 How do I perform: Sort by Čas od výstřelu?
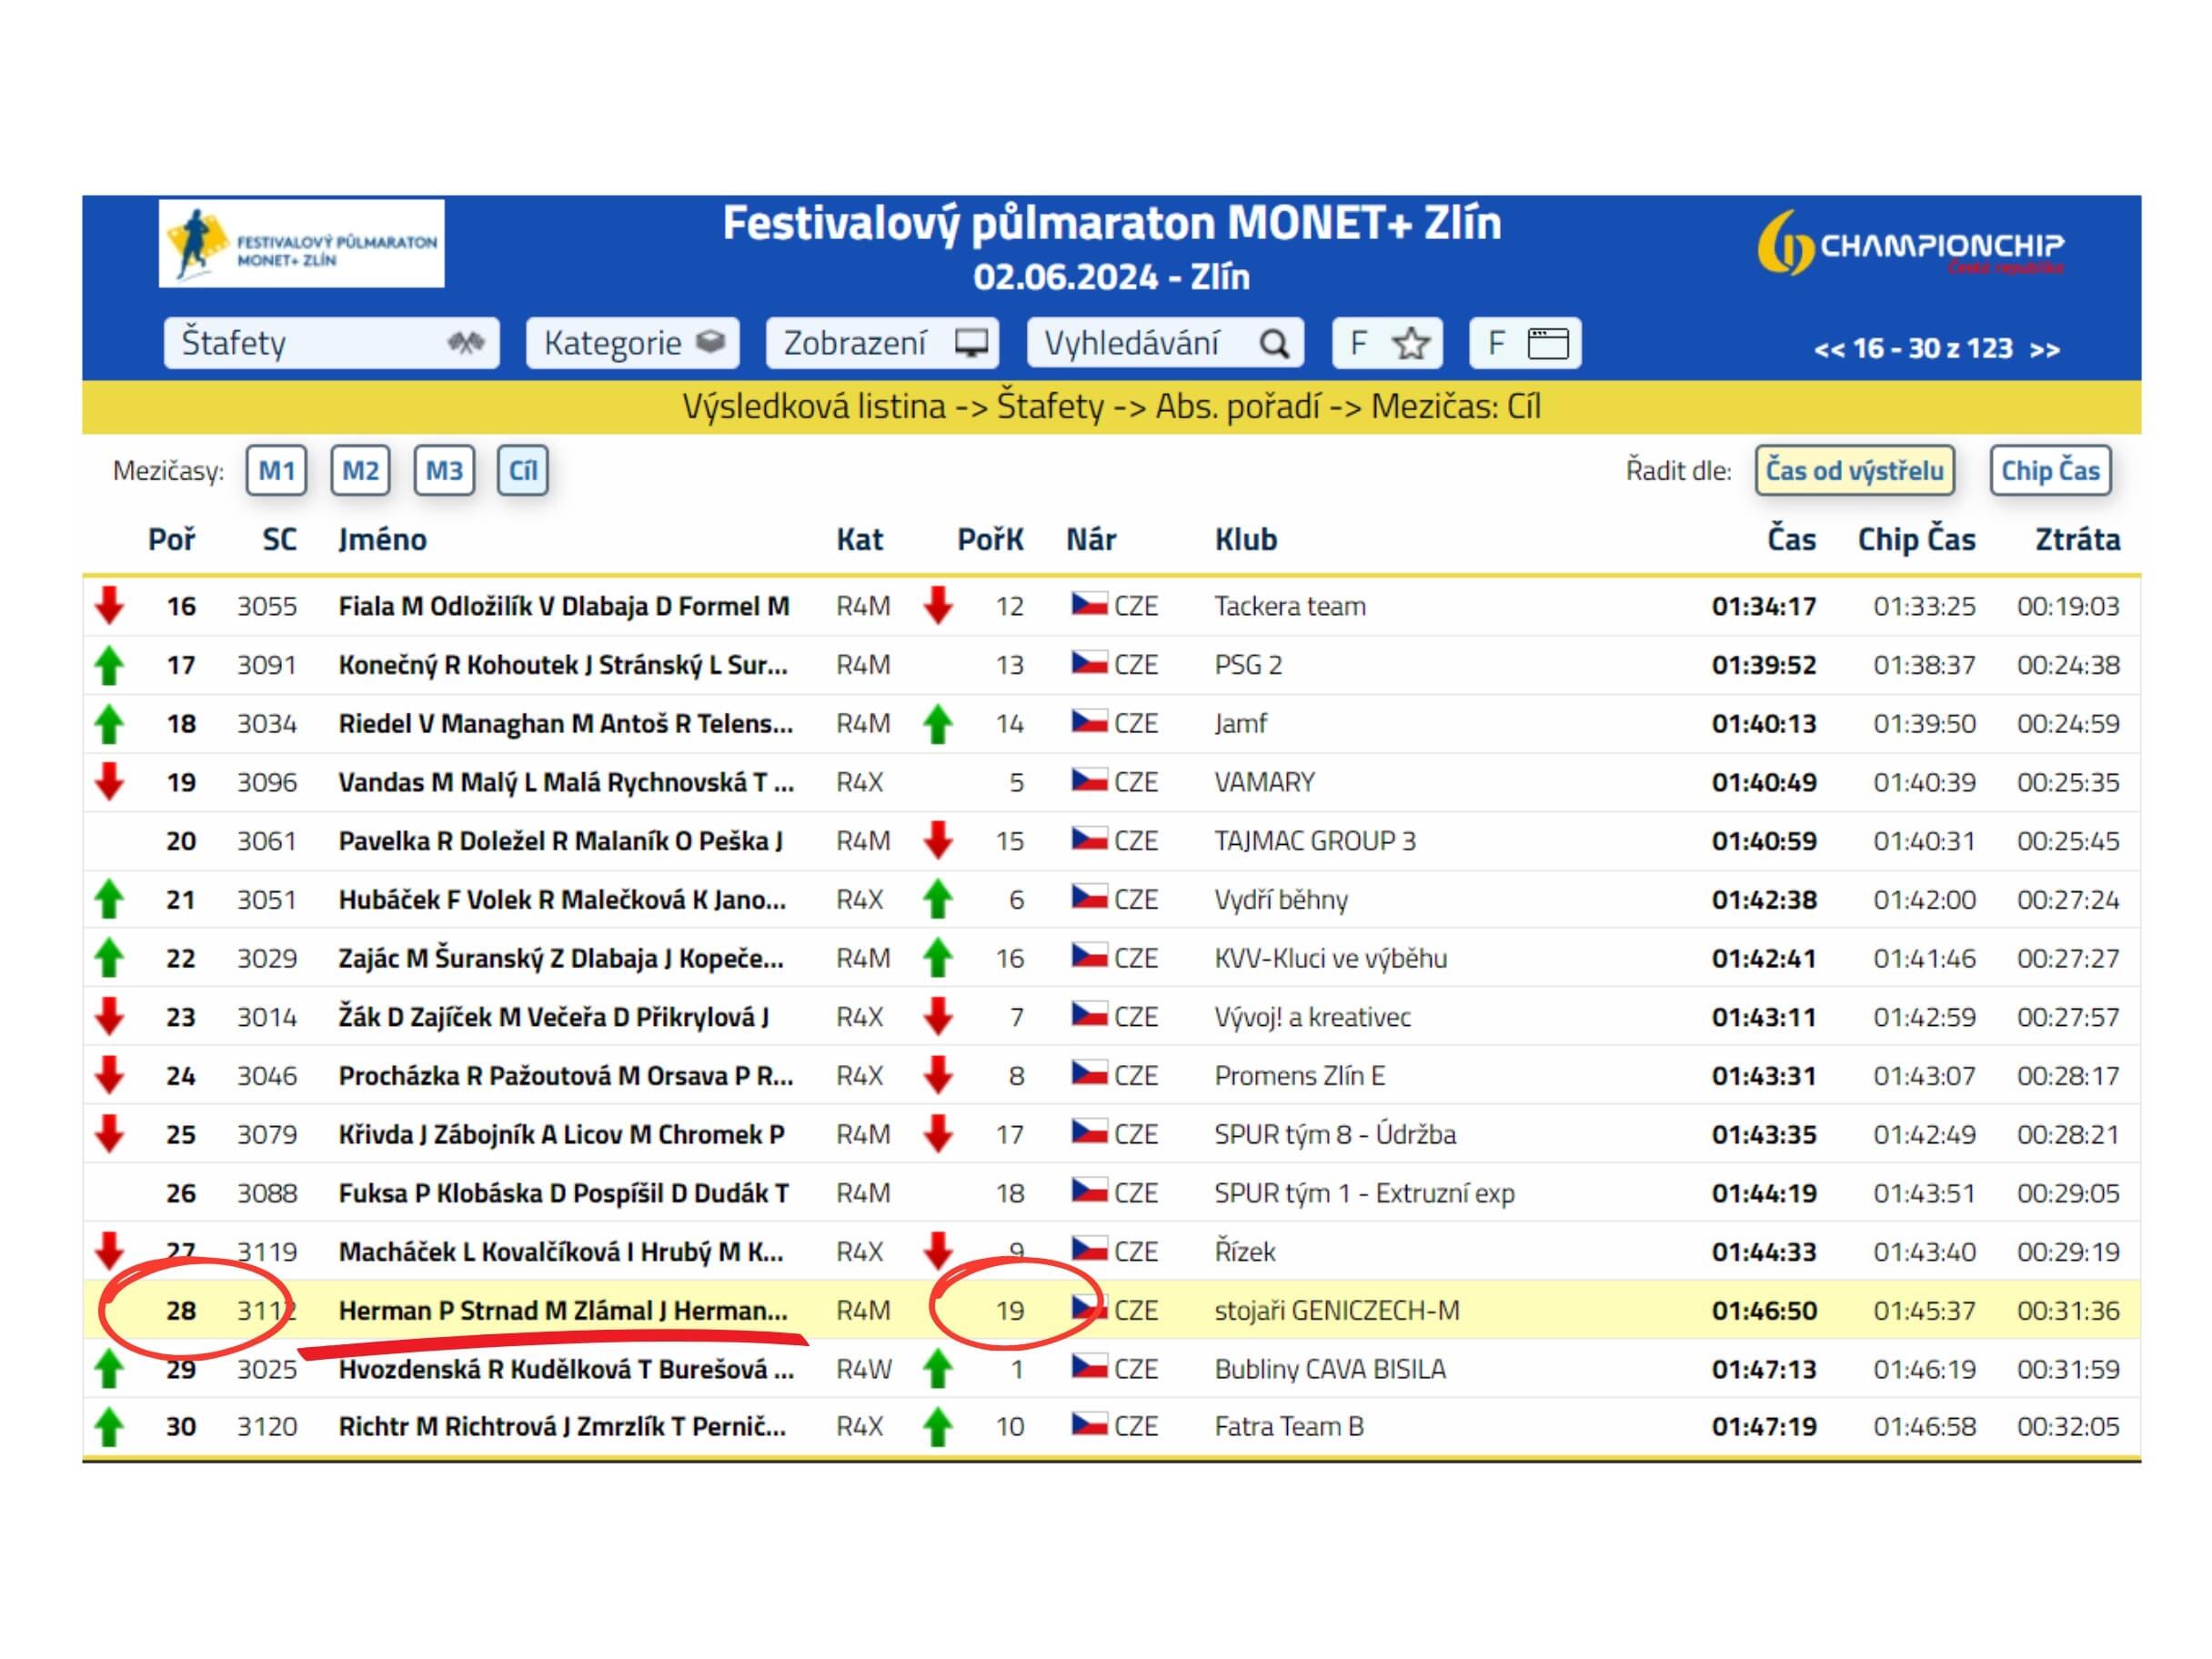[1854, 470]
